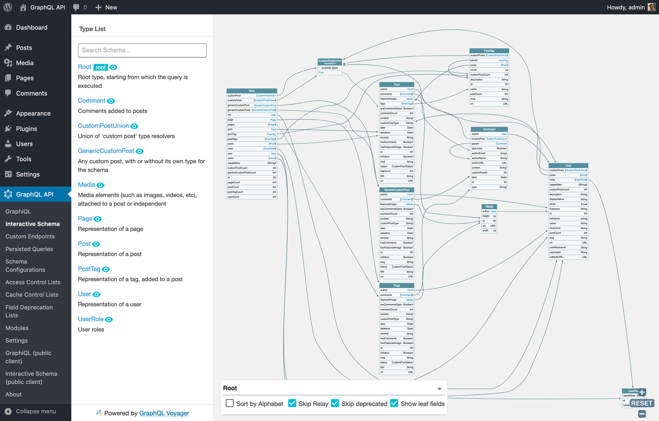659x421 pixels.
Task: Open the Root type link in Type List
Action: [x=85, y=67]
